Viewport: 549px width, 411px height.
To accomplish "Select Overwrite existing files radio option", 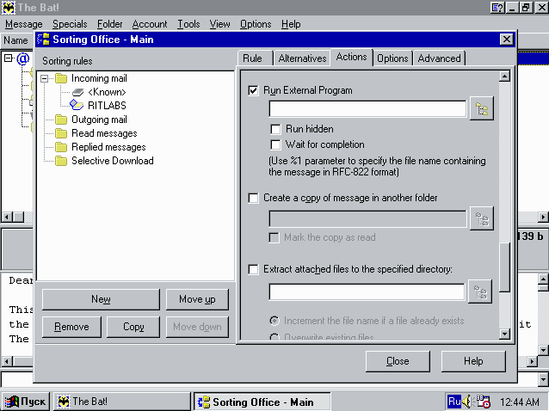I will coord(274,337).
